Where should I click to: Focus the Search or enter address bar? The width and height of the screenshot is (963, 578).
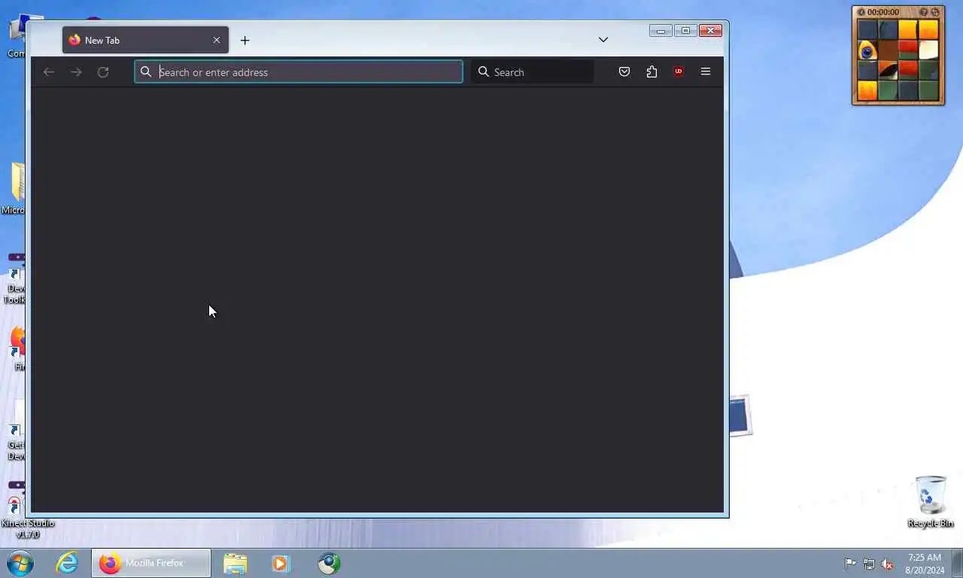(x=299, y=72)
